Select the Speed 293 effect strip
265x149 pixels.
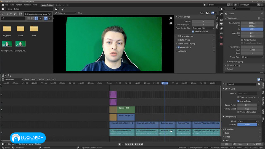126,110
